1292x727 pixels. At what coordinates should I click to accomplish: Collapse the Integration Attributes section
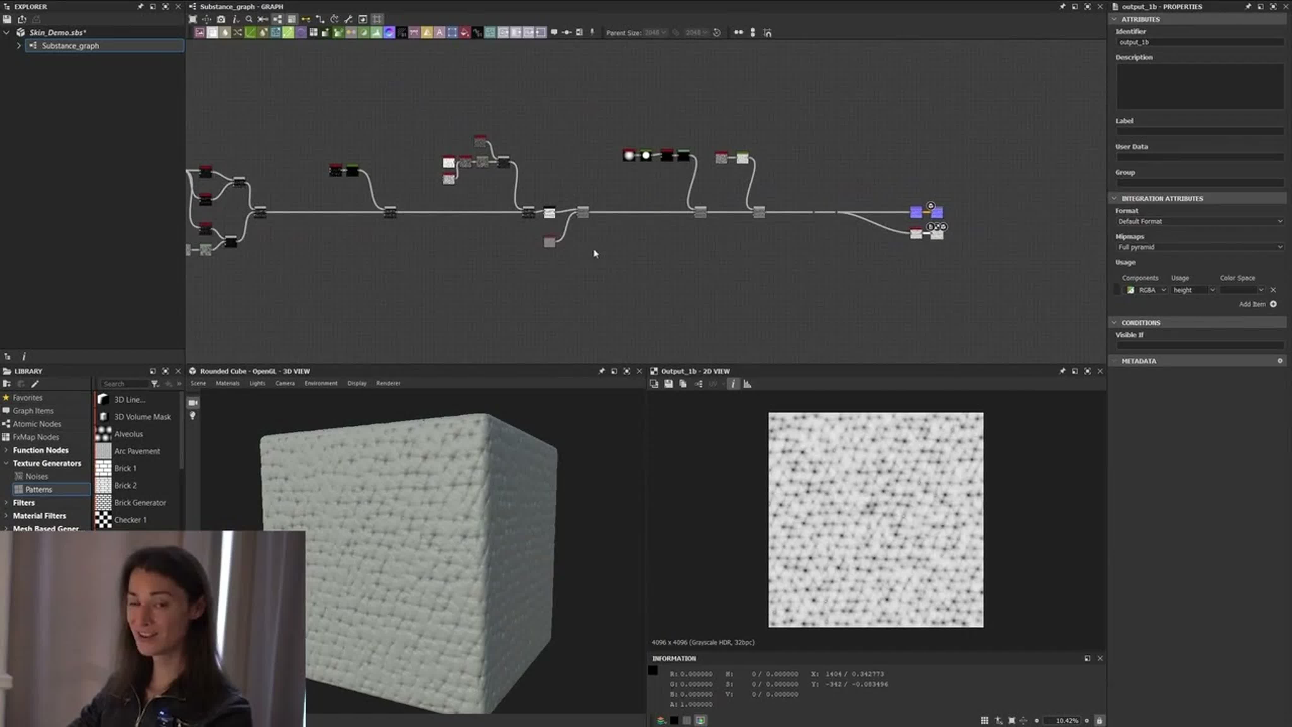coord(1114,198)
